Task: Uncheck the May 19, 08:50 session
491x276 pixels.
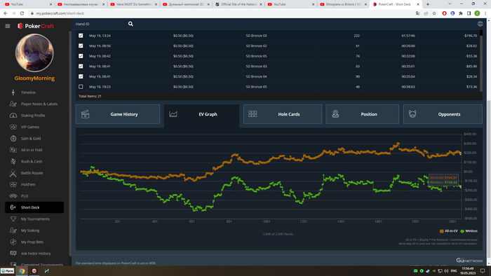Action: click(81, 46)
